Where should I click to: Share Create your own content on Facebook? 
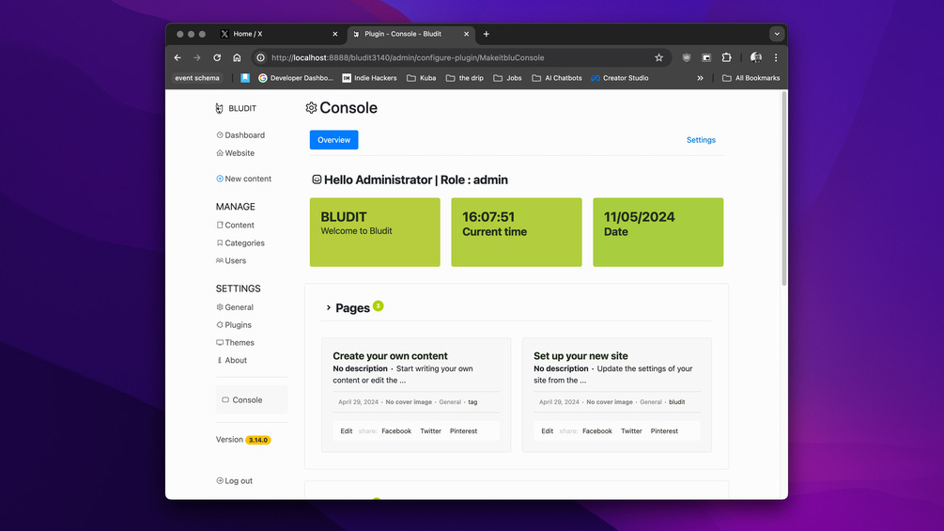[x=396, y=431]
